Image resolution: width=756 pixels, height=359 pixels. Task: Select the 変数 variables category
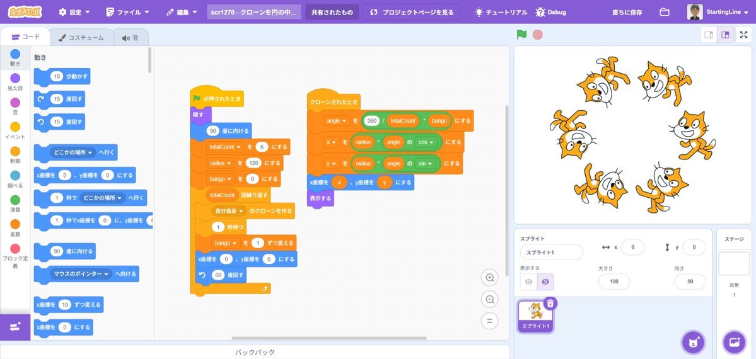[x=15, y=227]
